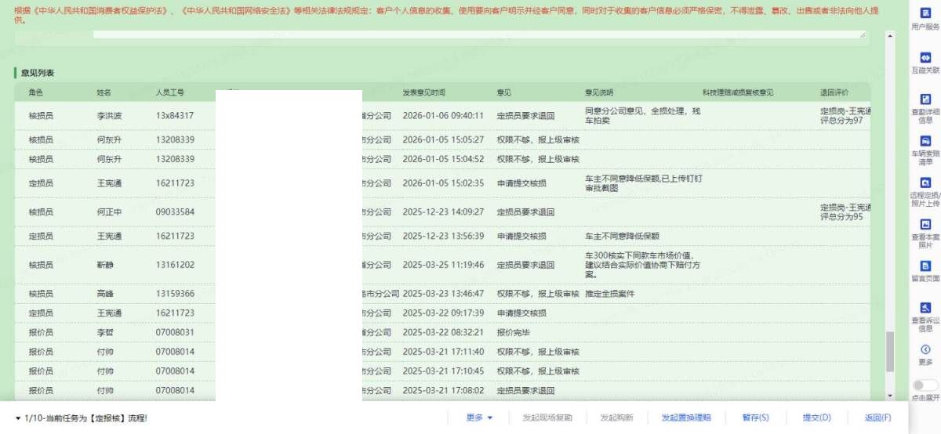
Task: Open 查勘详细信息 from the sidebar
Action: click(x=925, y=99)
